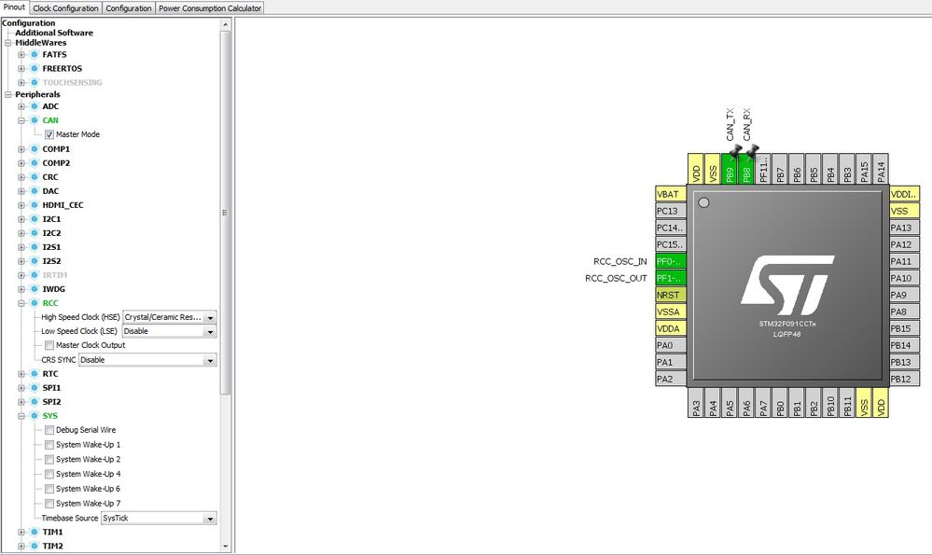Expand the FATFS middleware node
The image size is (932, 555).
point(21,55)
